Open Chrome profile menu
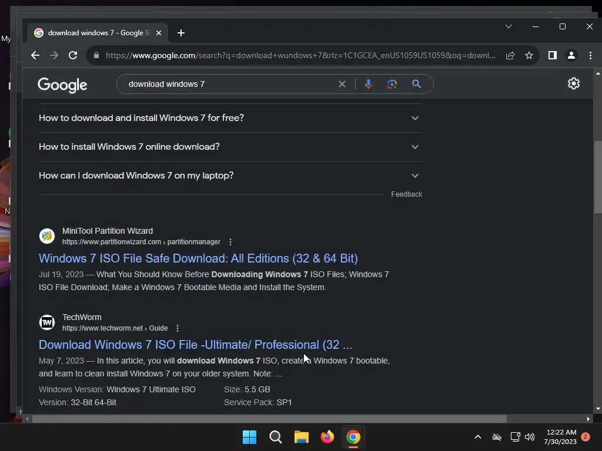Screen dimensions: 602x451 571,55
